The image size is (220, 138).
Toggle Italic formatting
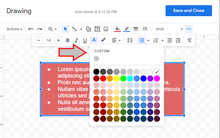(x=76, y=40)
